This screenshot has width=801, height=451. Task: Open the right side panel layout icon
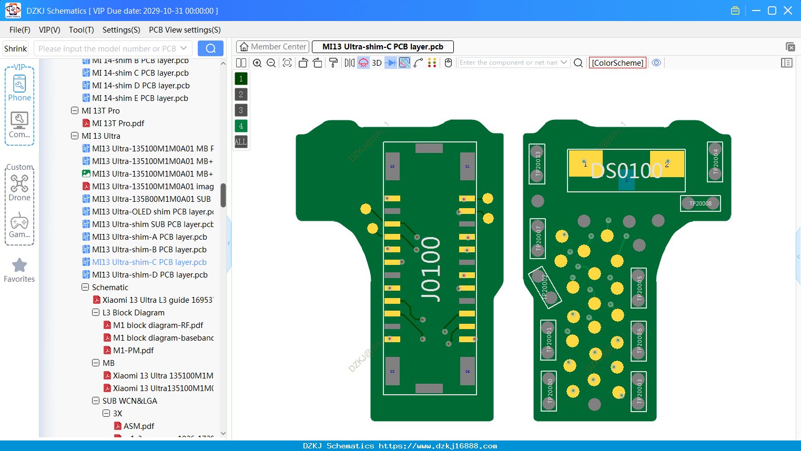coord(787,63)
